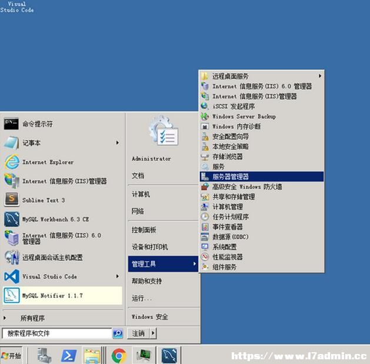Image resolution: width=370 pixels, height=364 pixels.
Task: Open the shutdown options arrow next to 注销
Action: 153,333
